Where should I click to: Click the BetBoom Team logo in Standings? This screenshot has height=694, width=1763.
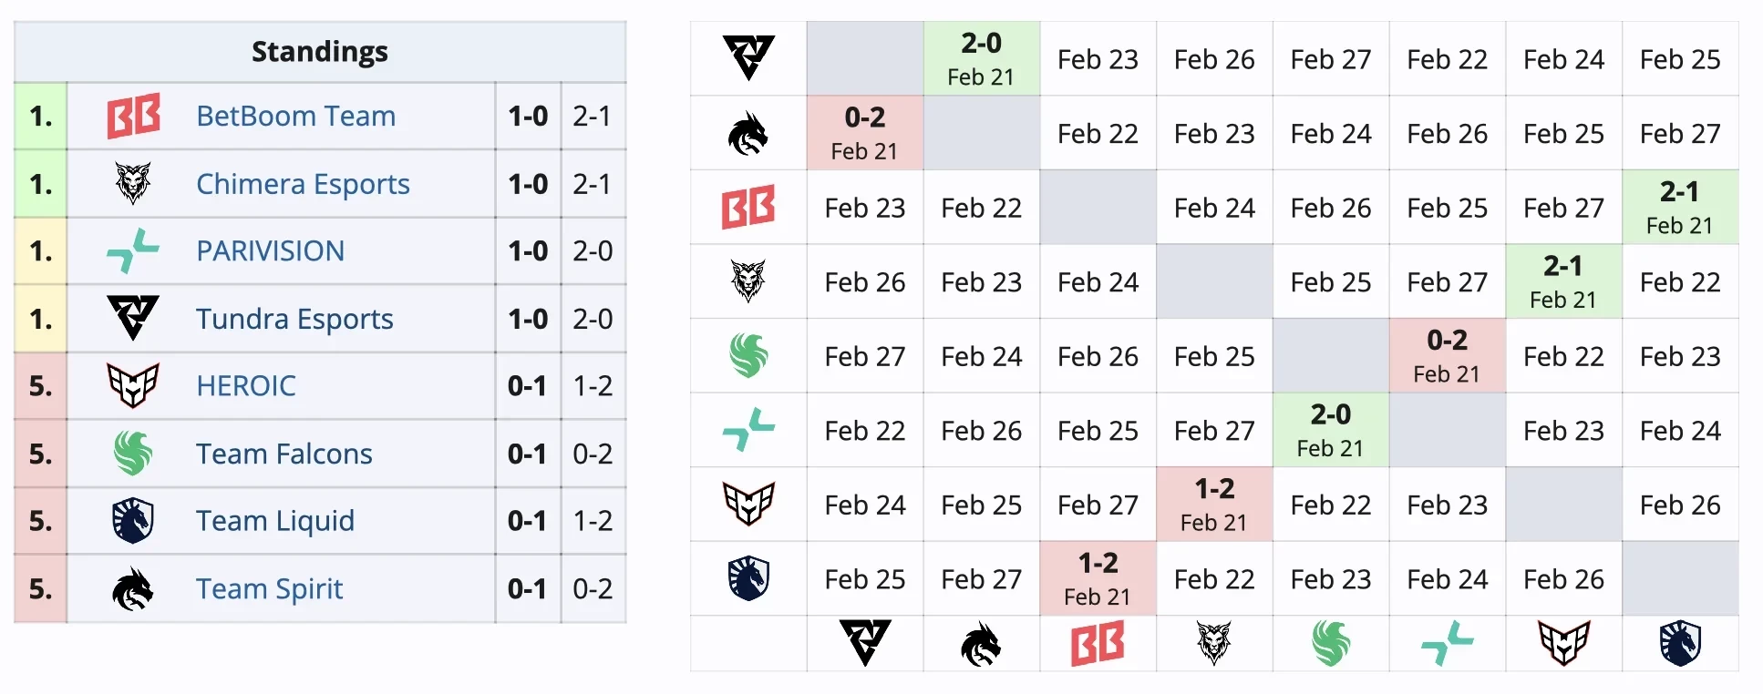pos(133,116)
